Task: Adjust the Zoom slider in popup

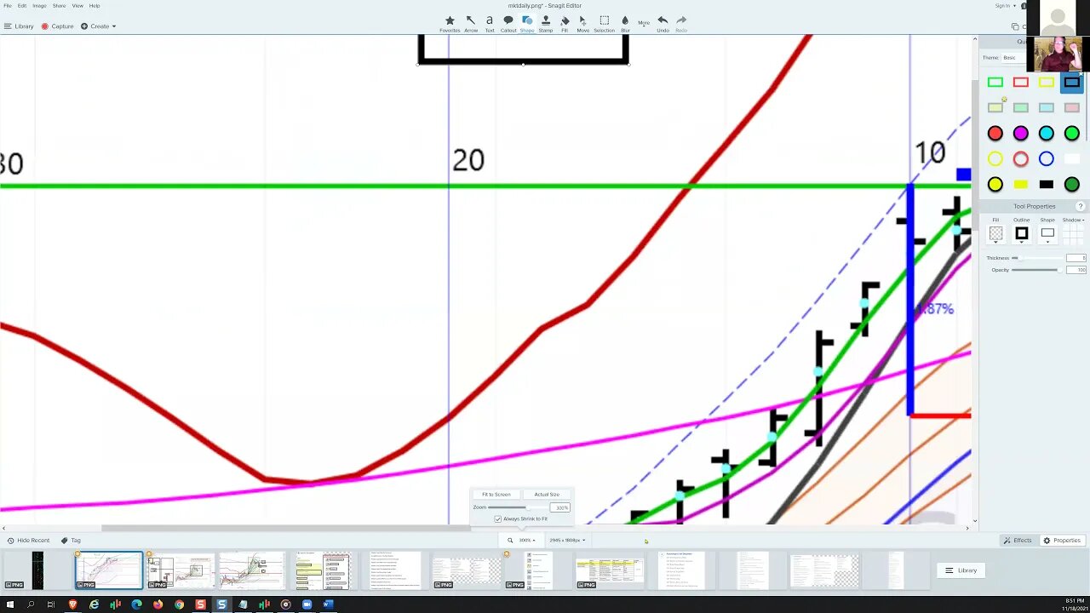Action: (x=518, y=507)
